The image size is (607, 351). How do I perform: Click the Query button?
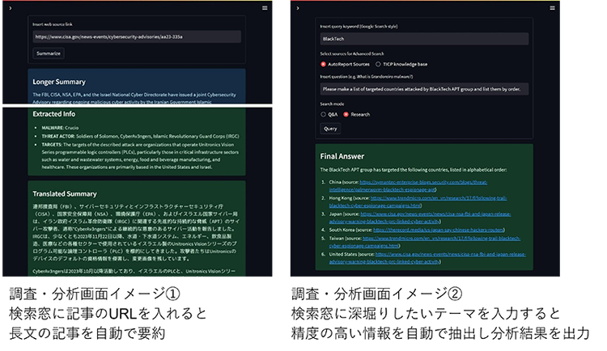330,129
